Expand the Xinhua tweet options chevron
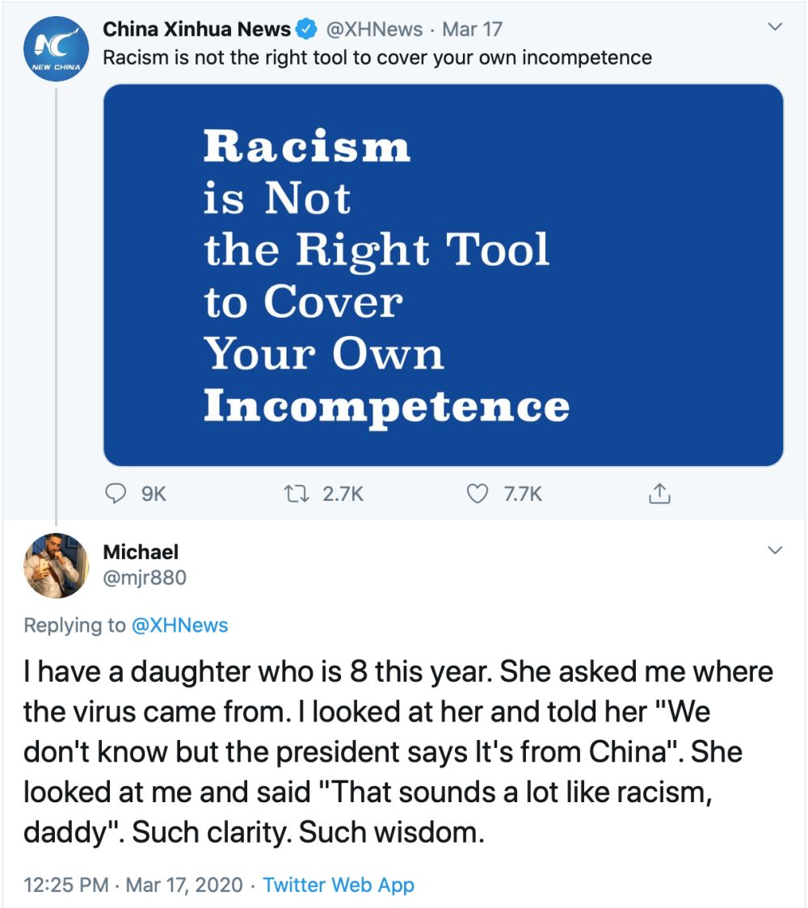 click(x=775, y=28)
